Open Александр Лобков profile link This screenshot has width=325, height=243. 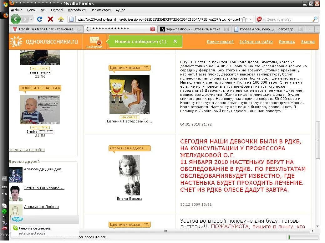pos(42,207)
